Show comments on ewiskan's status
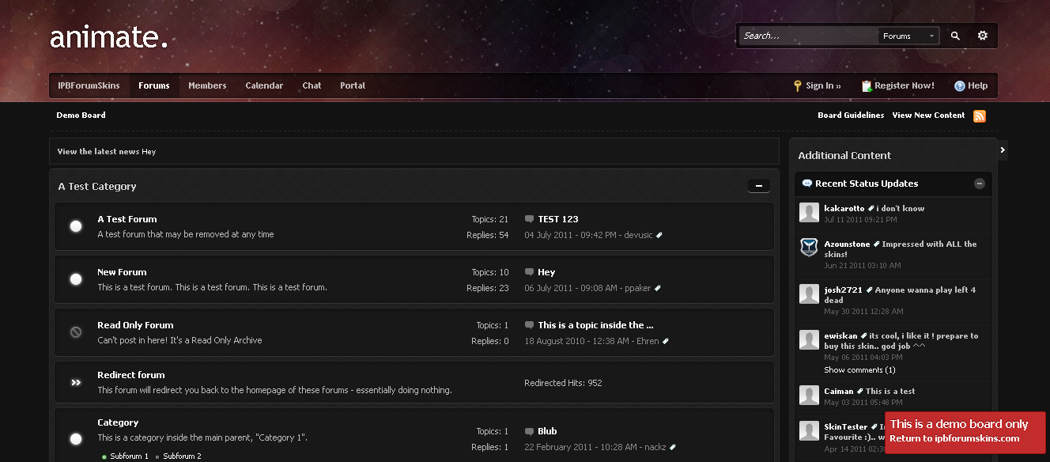This screenshot has width=1050, height=462. point(859,370)
